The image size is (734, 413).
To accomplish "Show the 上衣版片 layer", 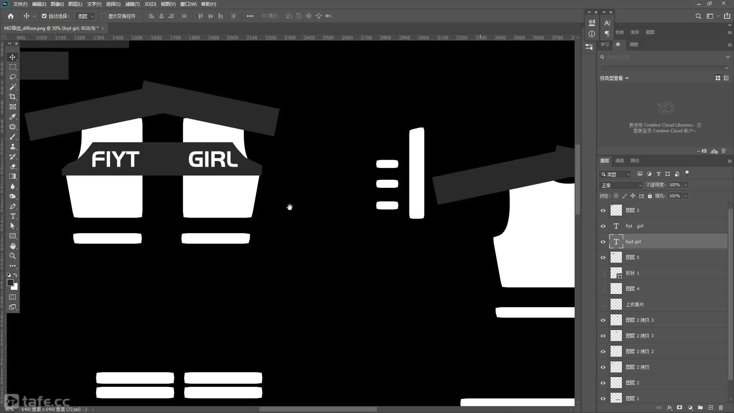I will click(603, 304).
